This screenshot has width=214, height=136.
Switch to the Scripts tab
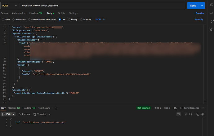coord(61,13)
